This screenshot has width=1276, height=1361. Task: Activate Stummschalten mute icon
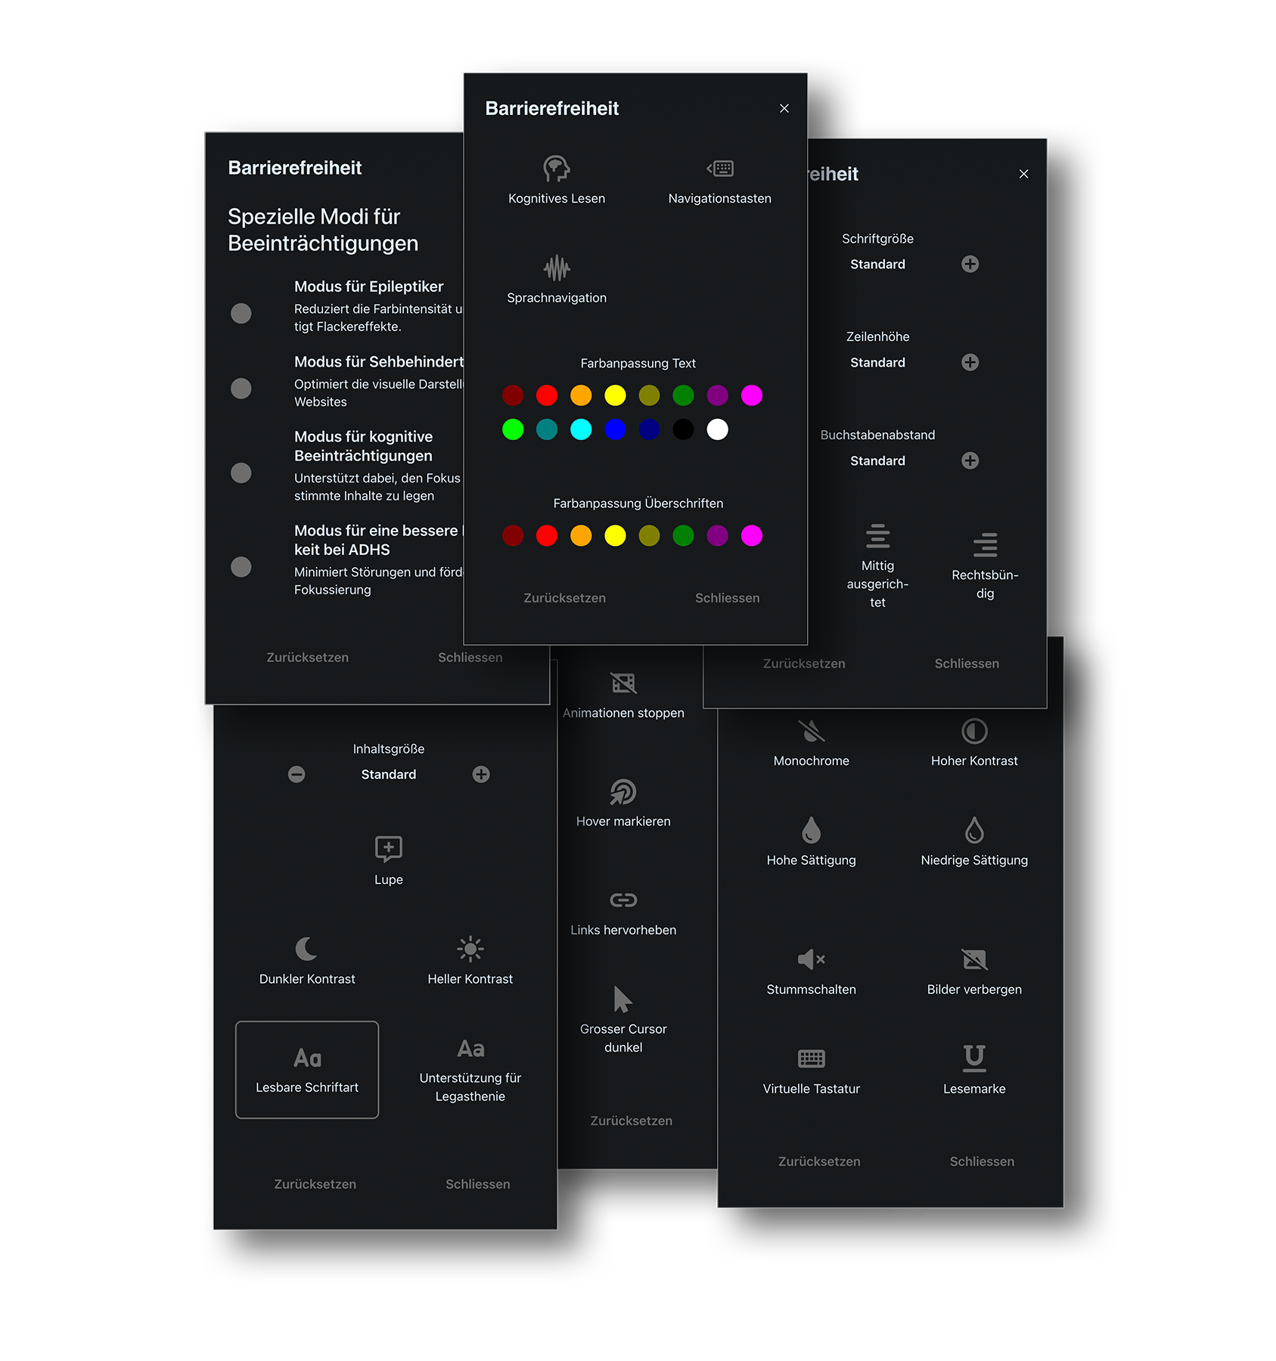811,970
